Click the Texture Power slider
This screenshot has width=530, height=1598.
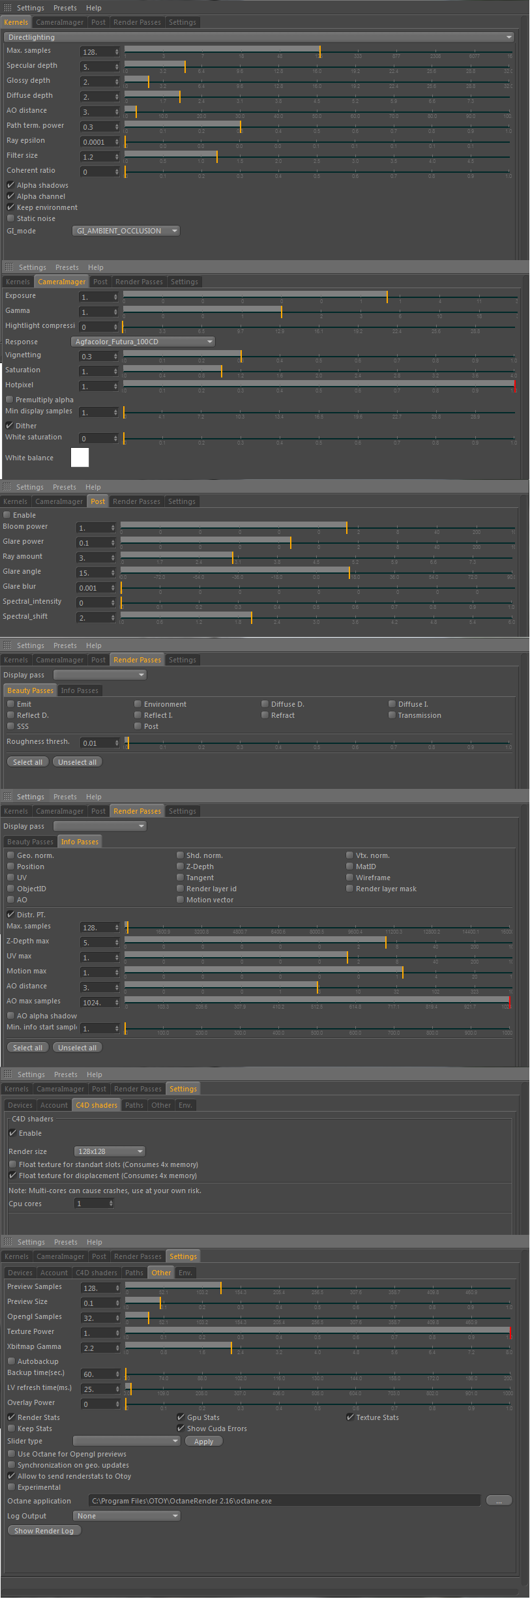click(x=319, y=1332)
